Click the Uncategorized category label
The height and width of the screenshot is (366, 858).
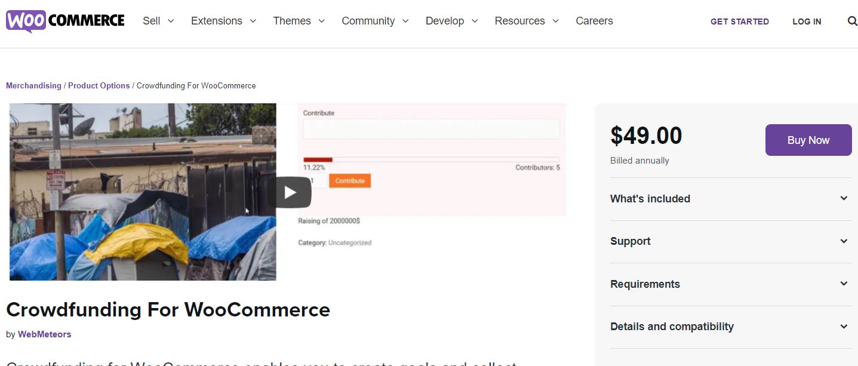[x=350, y=243]
